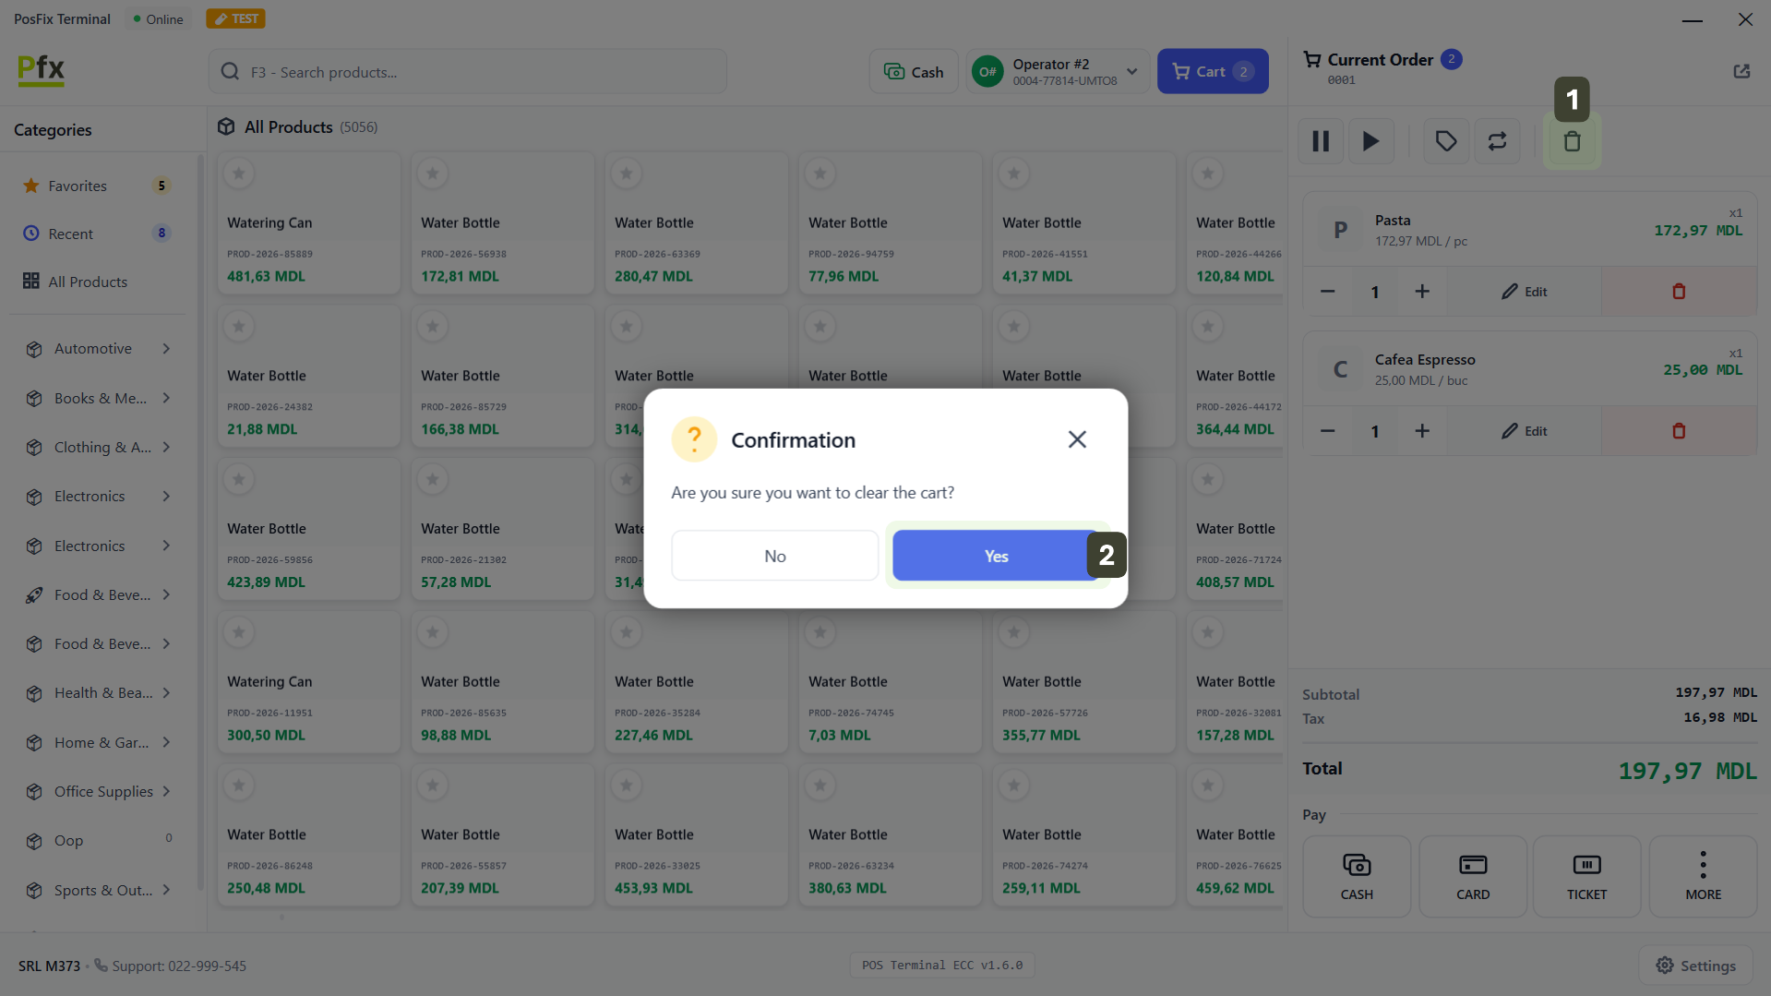Open order in external window icon
1771x996 pixels.
click(x=1741, y=71)
